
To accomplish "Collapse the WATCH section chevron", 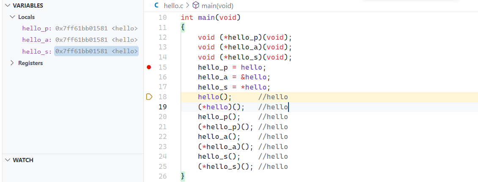I will [8, 160].
